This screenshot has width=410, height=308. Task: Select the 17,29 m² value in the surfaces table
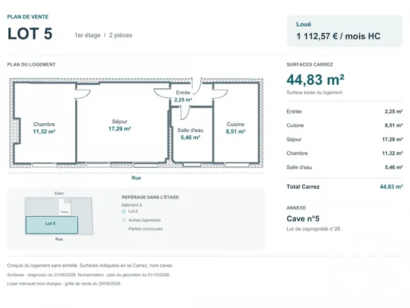pyautogui.click(x=392, y=140)
